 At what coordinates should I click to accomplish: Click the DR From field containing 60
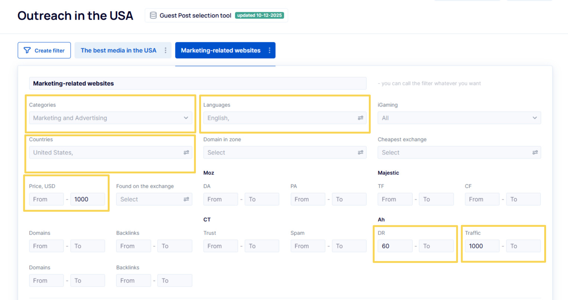click(395, 246)
